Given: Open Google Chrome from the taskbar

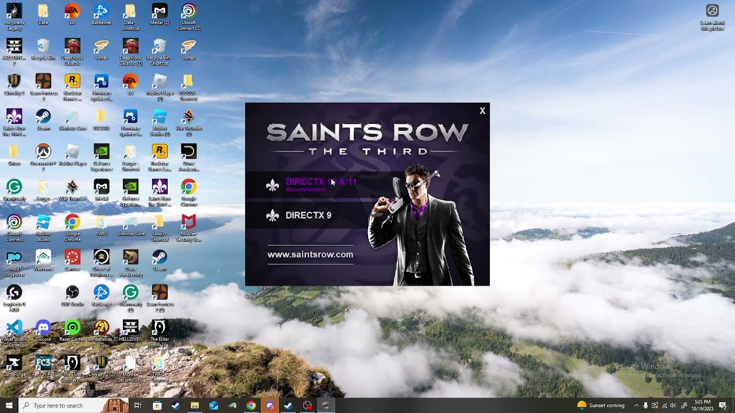Looking at the screenshot, I should coord(251,406).
